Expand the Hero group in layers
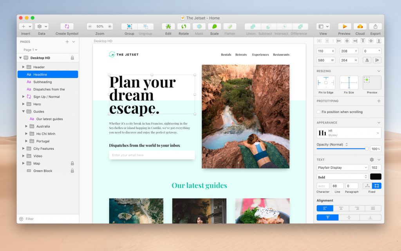401x251 pixels. coord(23,104)
